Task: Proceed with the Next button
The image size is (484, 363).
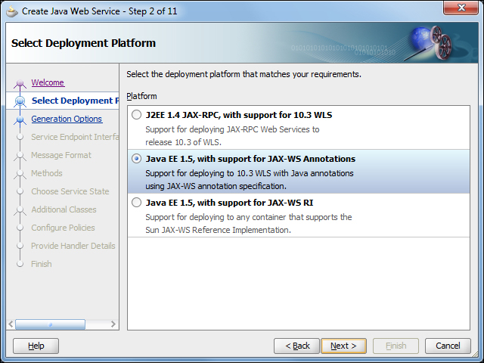Action: pyautogui.click(x=343, y=346)
